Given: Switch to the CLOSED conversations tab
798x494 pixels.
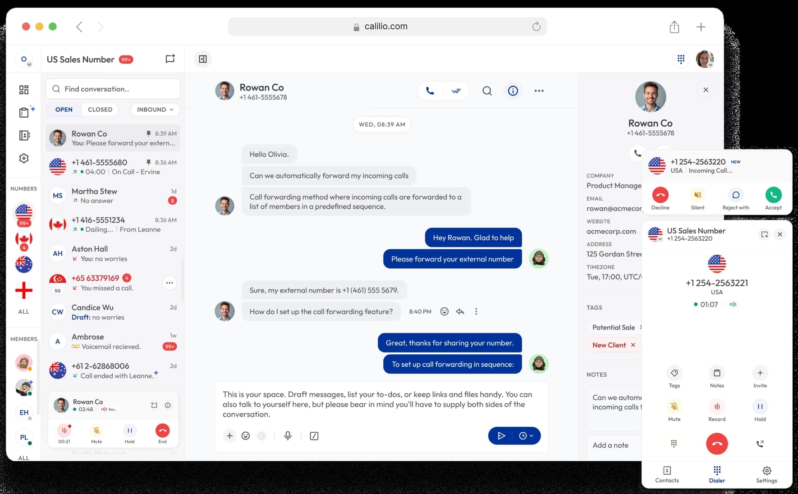Looking at the screenshot, I should click(x=100, y=110).
